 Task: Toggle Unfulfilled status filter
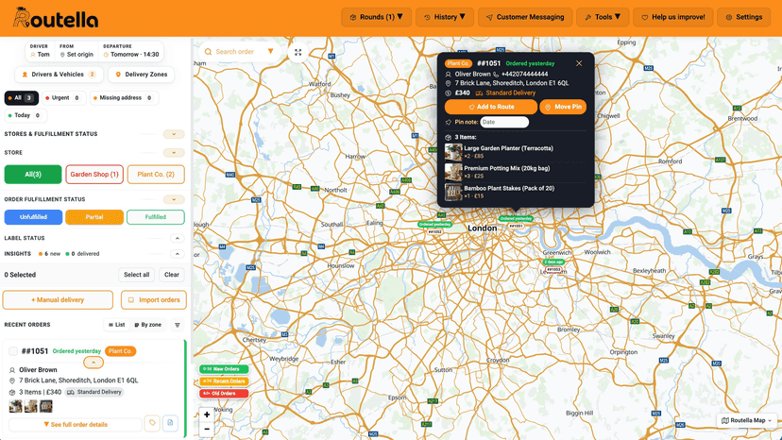pyautogui.click(x=33, y=217)
